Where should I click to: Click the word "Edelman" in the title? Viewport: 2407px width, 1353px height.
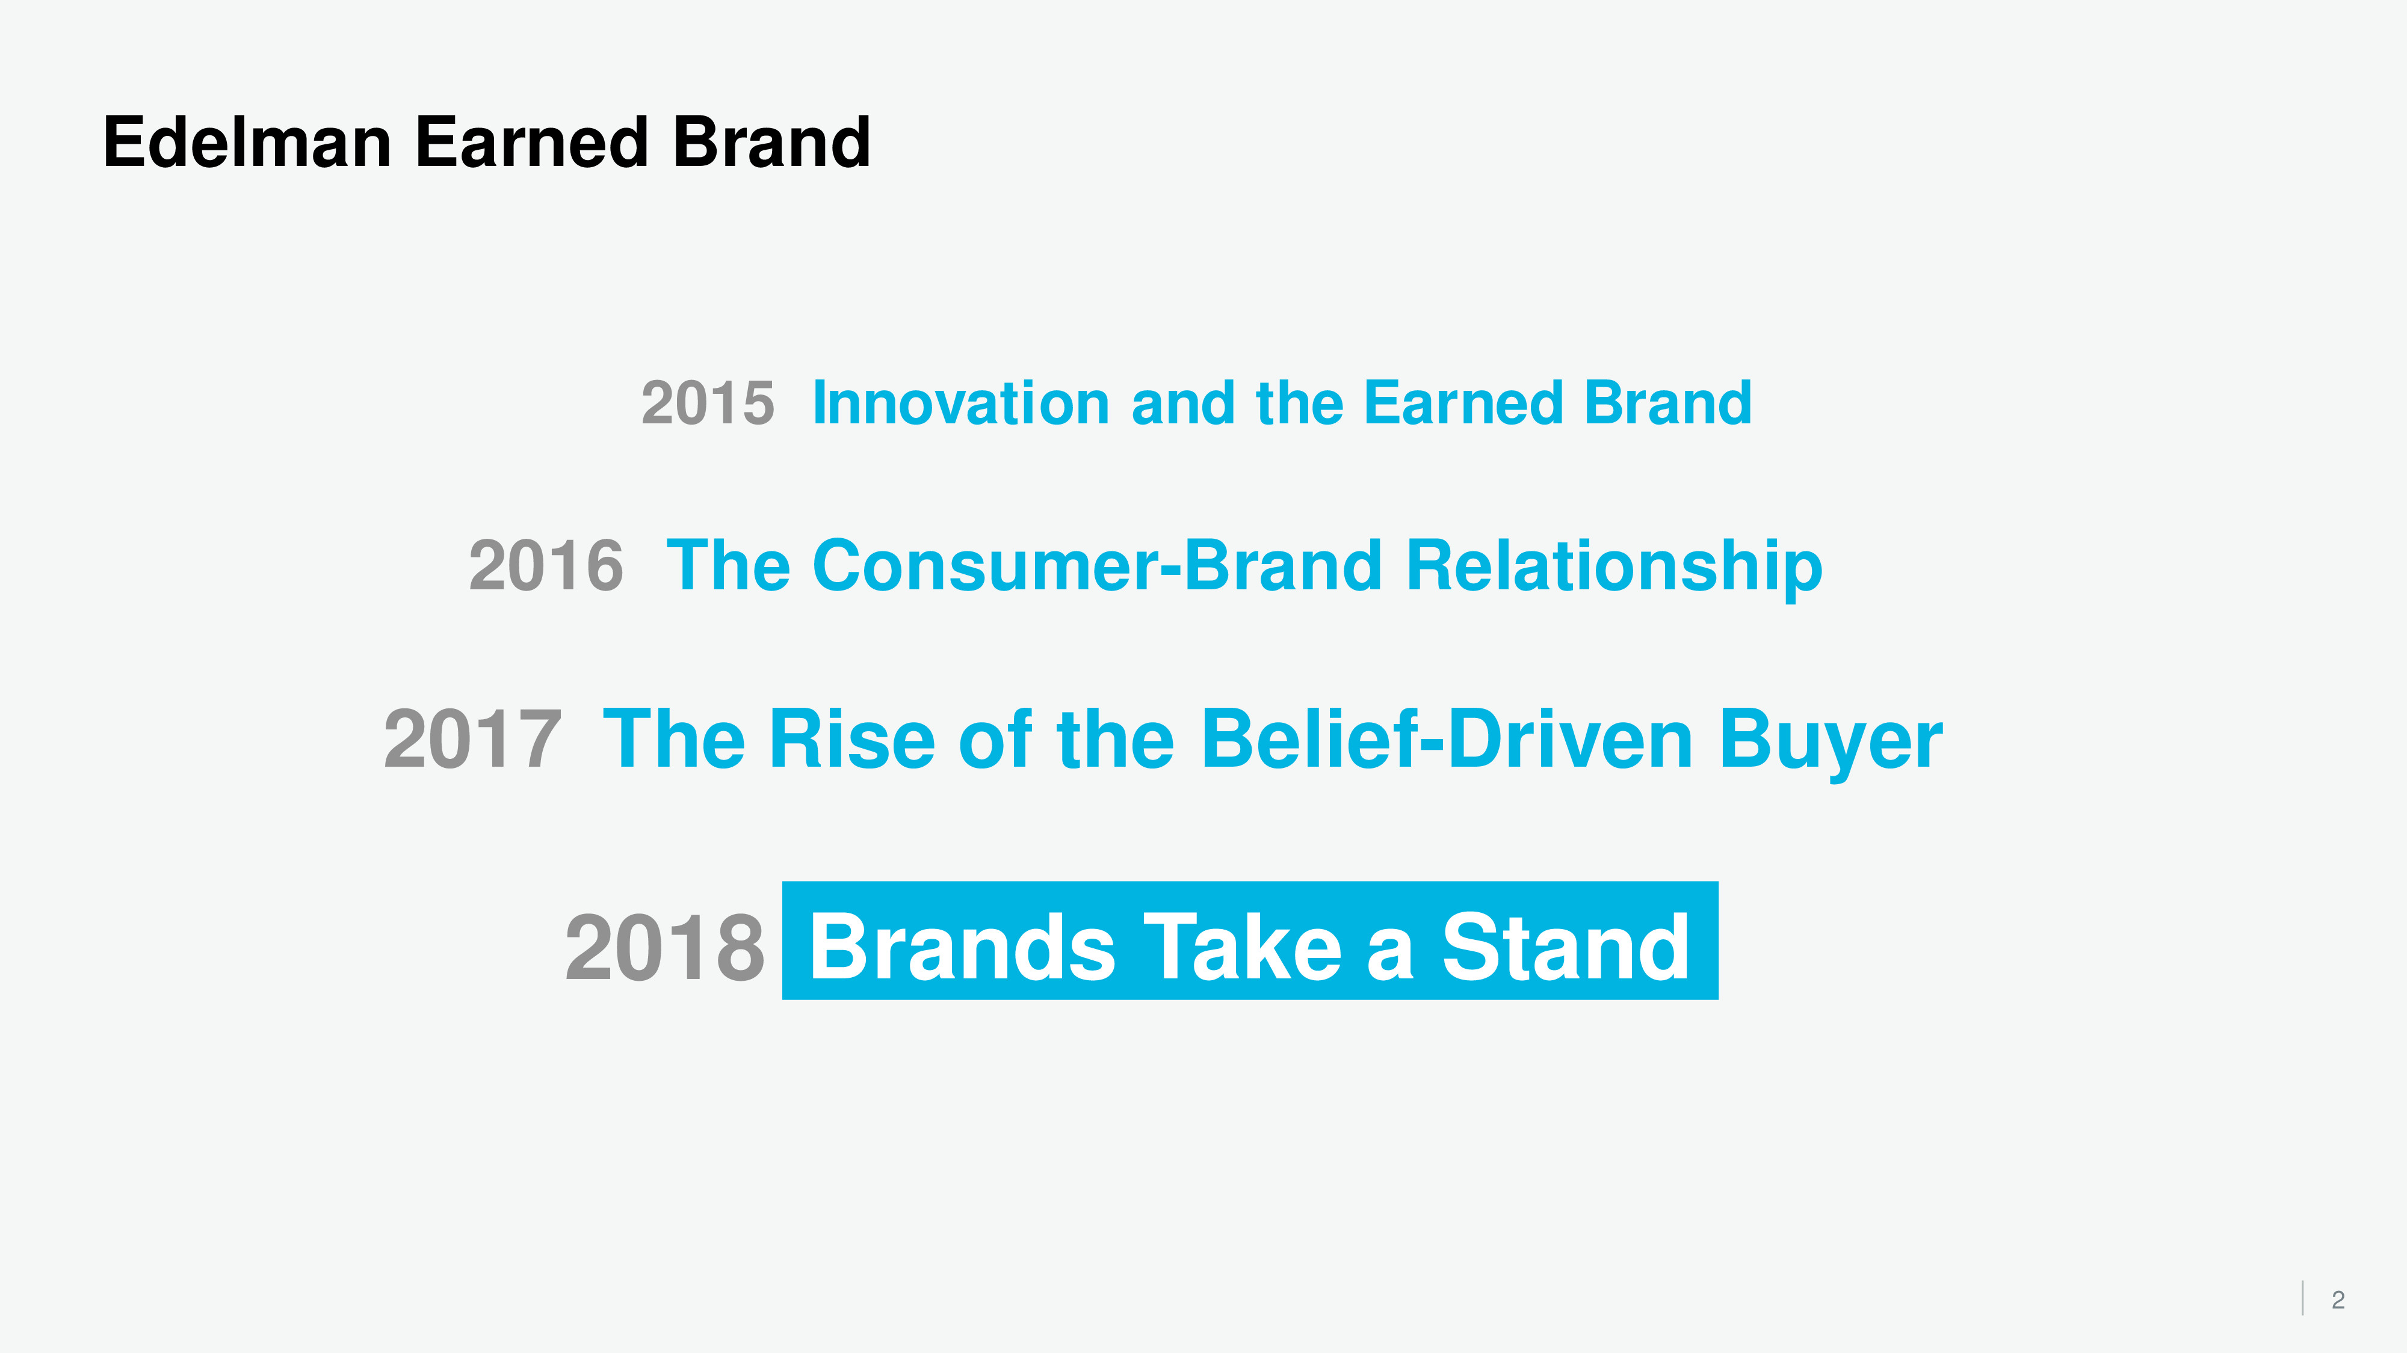pyautogui.click(x=247, y=143)
